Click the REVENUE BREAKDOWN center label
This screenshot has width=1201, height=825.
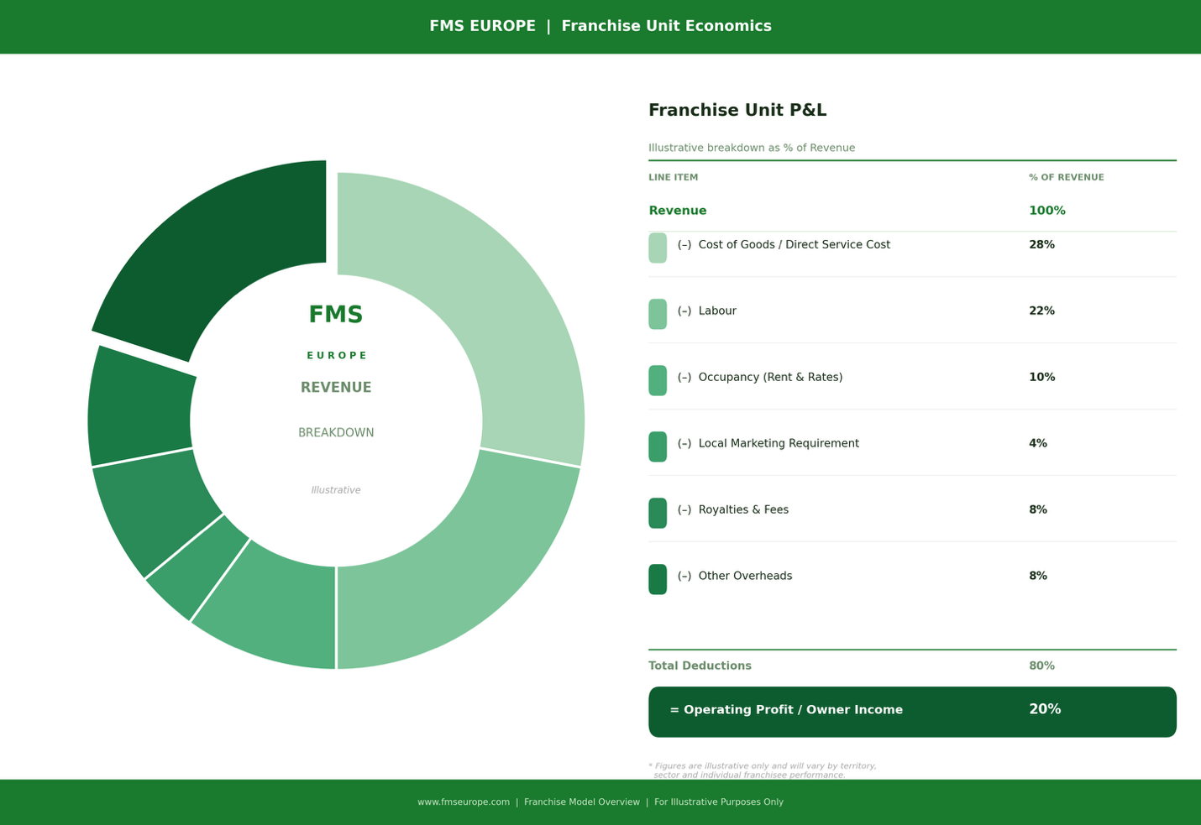click(x=336, y=410)
